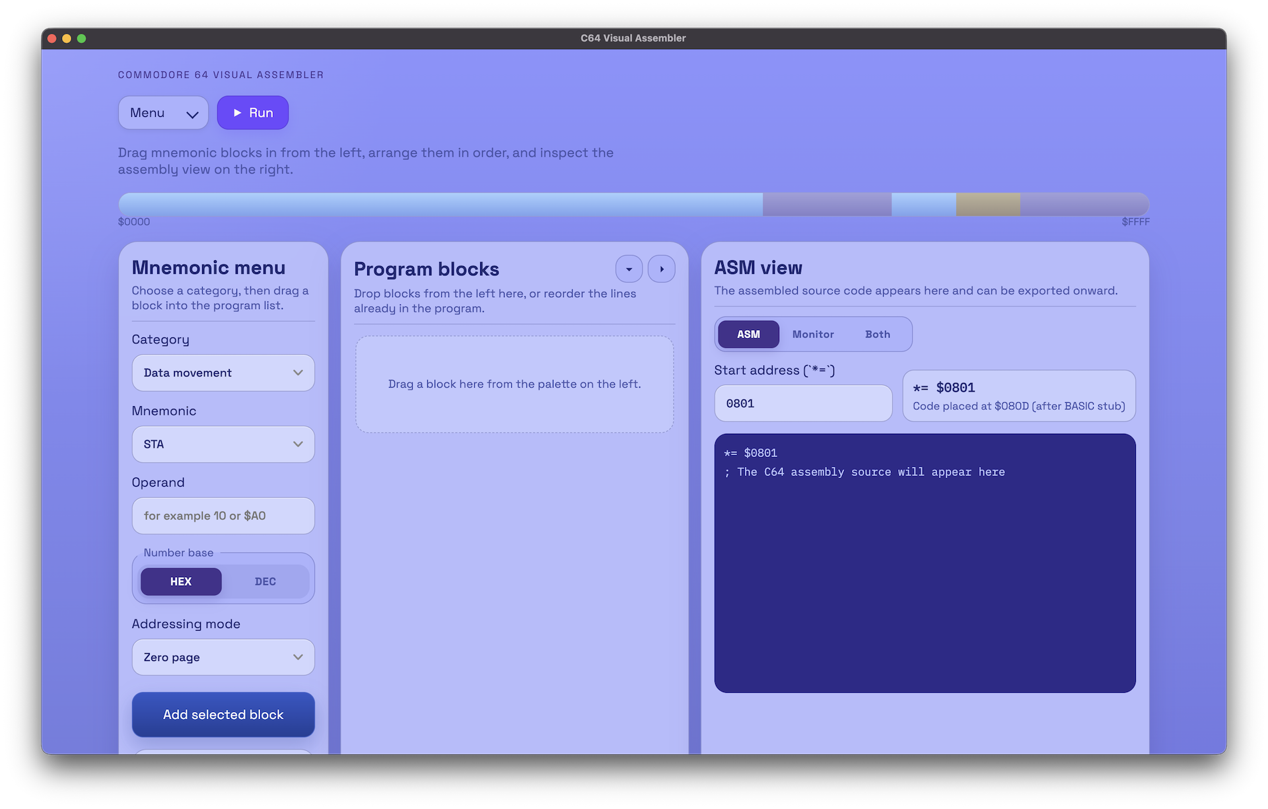Switch number base to DEC
This screenshot has width=1268, height=809.
point(265,582)
